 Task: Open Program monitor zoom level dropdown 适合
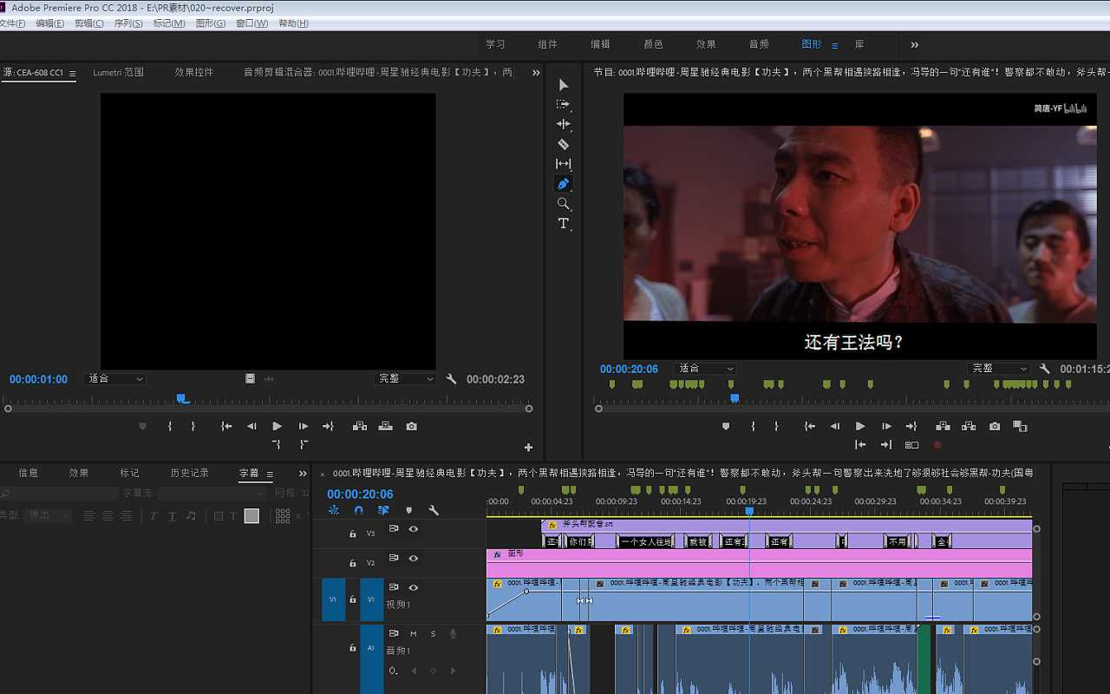[705, 369]
